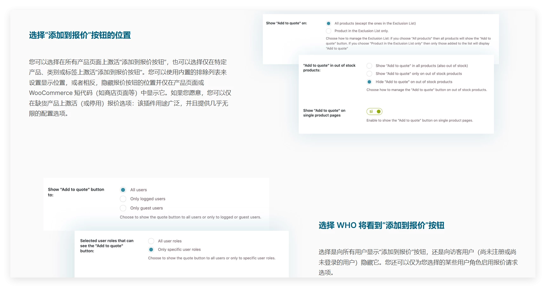Click the "Selected user roles that can see" label
Viewport: 546px width, 288px height.
[x=107, y=246]
